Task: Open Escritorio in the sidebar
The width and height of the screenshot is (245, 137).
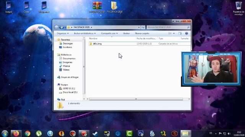Action: pyautogui.click(x=67, y=47)
